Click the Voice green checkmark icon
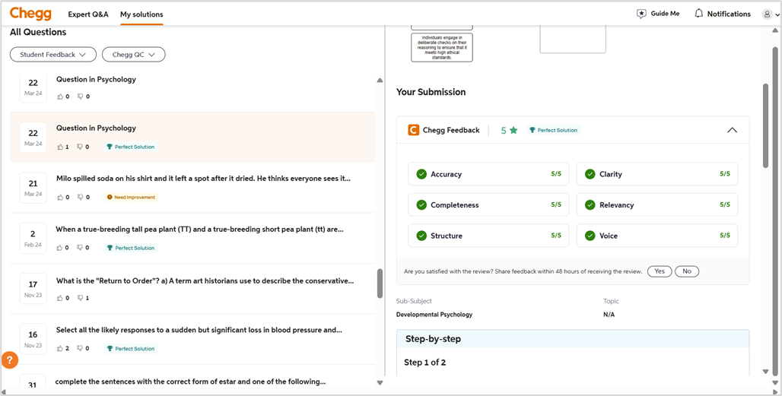Viewport: 782px width, 396px height. pos(590,236)
